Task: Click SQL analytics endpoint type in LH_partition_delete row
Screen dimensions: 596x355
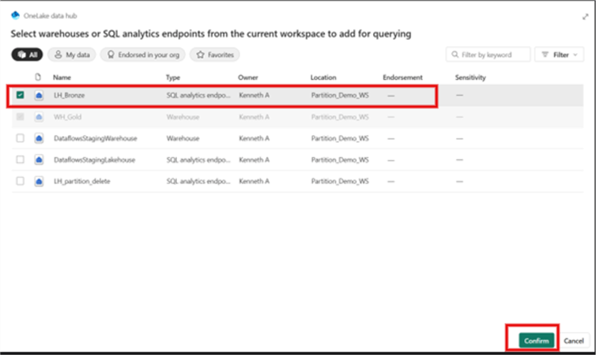Action: (x=198, y=181)
